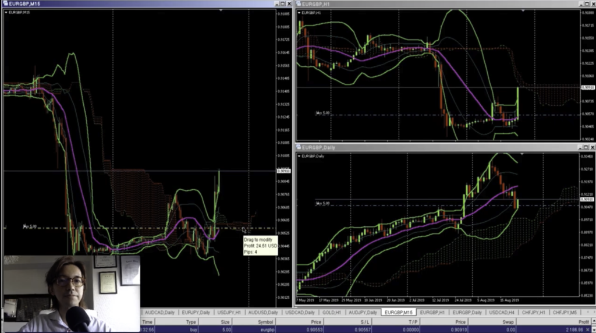The width and height of the screenshot is (596, 333).
Task: Click the chart tabs scroll-left arrow
Action: (588, 313)
